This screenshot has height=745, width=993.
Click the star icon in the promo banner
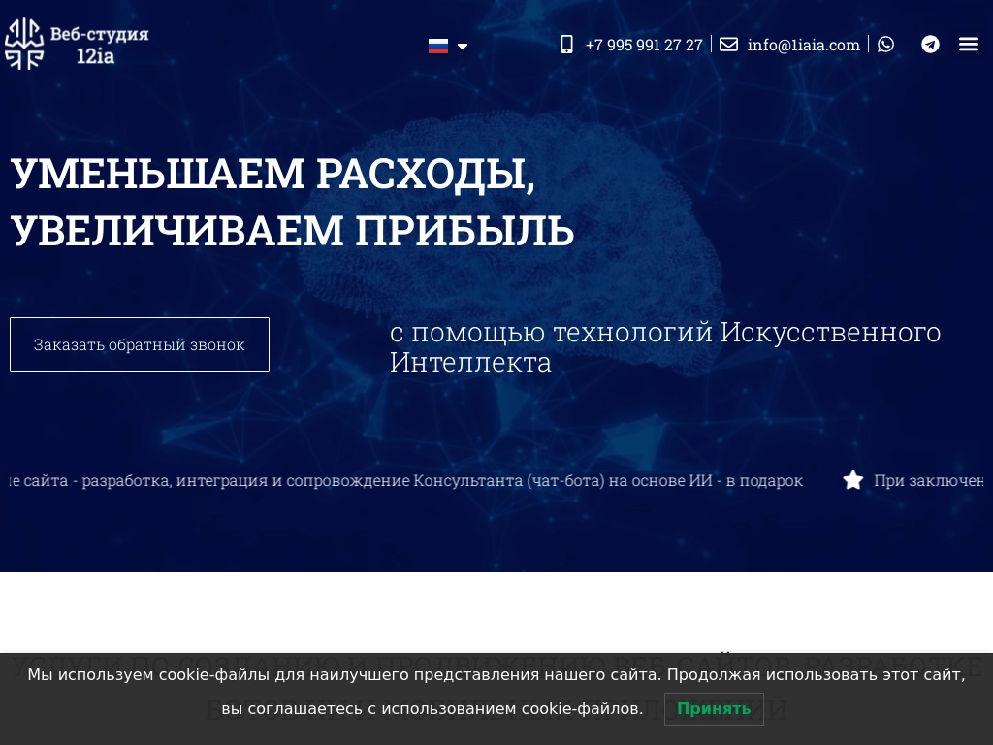(852, 479)
